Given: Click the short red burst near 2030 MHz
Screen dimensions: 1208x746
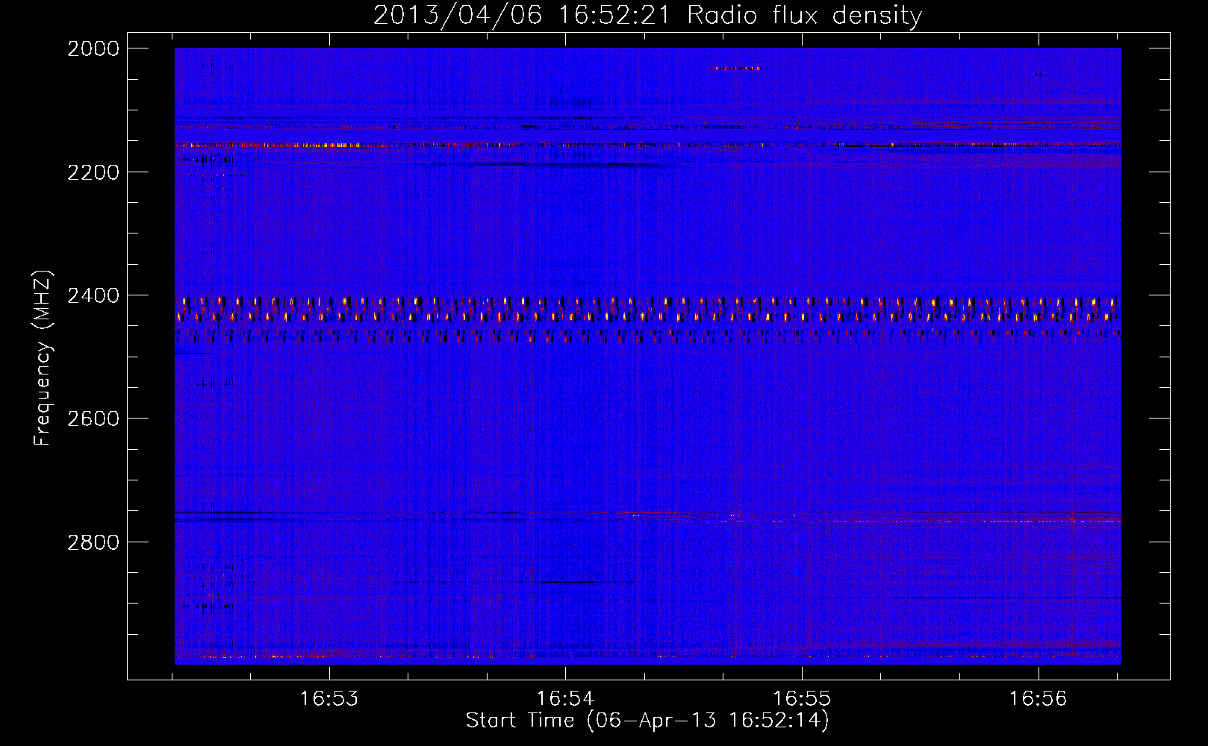Looking at the screenshot, I should pos(736,68).
